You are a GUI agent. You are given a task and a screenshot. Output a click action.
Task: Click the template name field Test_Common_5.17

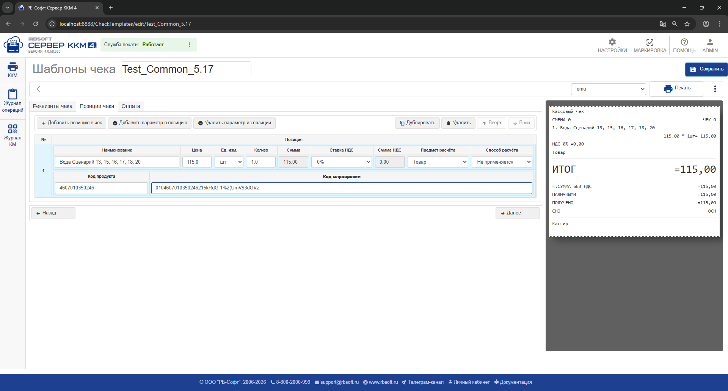tap(186, 69)
